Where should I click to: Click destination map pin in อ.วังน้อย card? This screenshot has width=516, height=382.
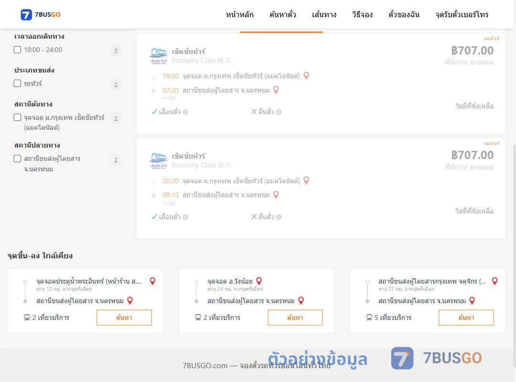tap(301, 300)
